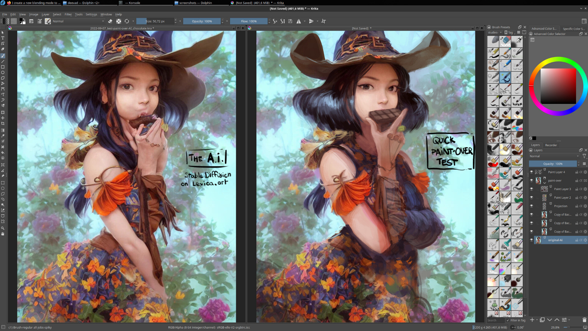Click horizontal mirror tool icon

(x=299, y=21)
